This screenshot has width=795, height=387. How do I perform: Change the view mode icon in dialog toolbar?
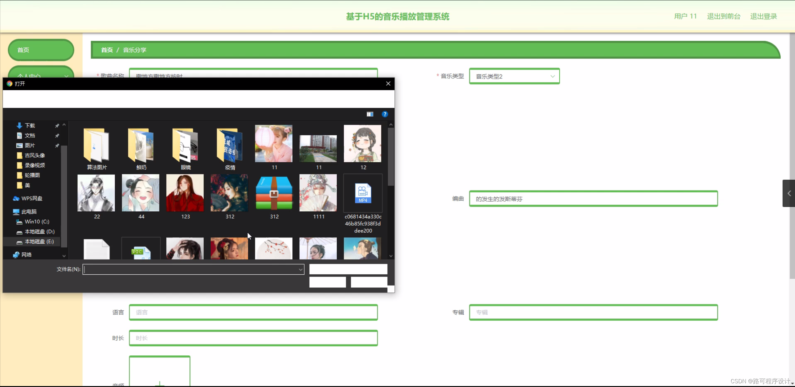pyautogui.click(x=370, y=114)
